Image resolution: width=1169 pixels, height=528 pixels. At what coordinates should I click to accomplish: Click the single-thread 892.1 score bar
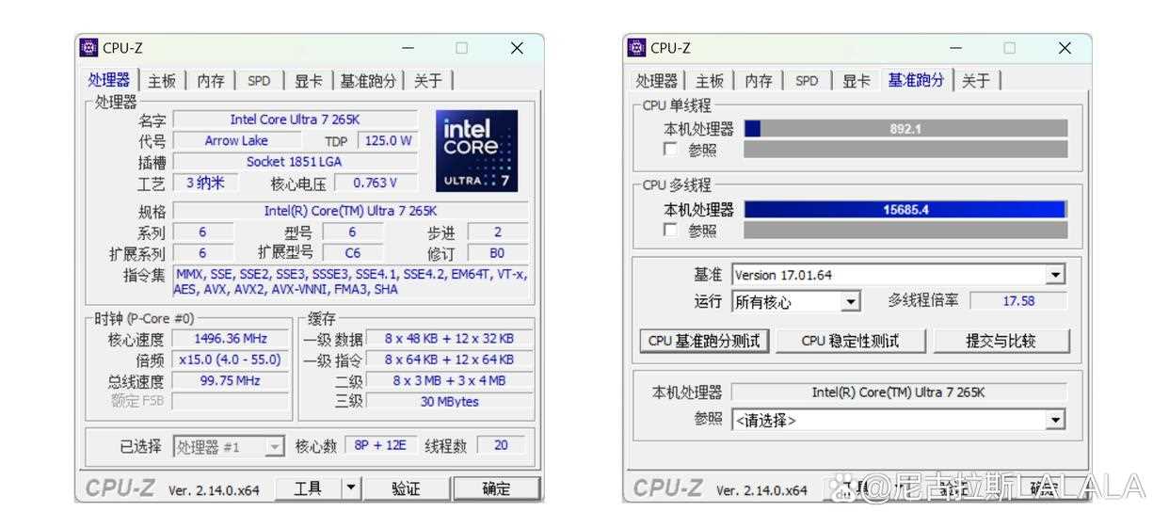pos(905,128)
